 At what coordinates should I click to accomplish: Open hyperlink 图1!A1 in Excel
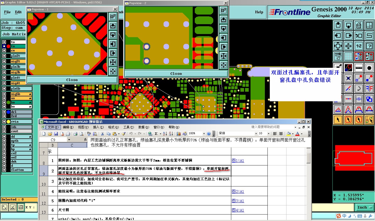238,161
